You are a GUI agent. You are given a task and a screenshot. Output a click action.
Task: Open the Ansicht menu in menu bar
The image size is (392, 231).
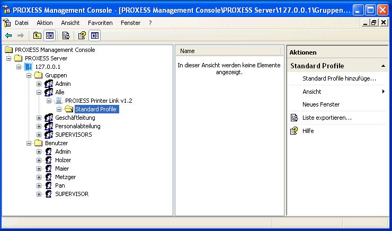coord(70,23)
